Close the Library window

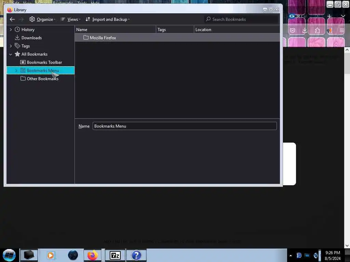pyautogui.click(x=277, y=10)
